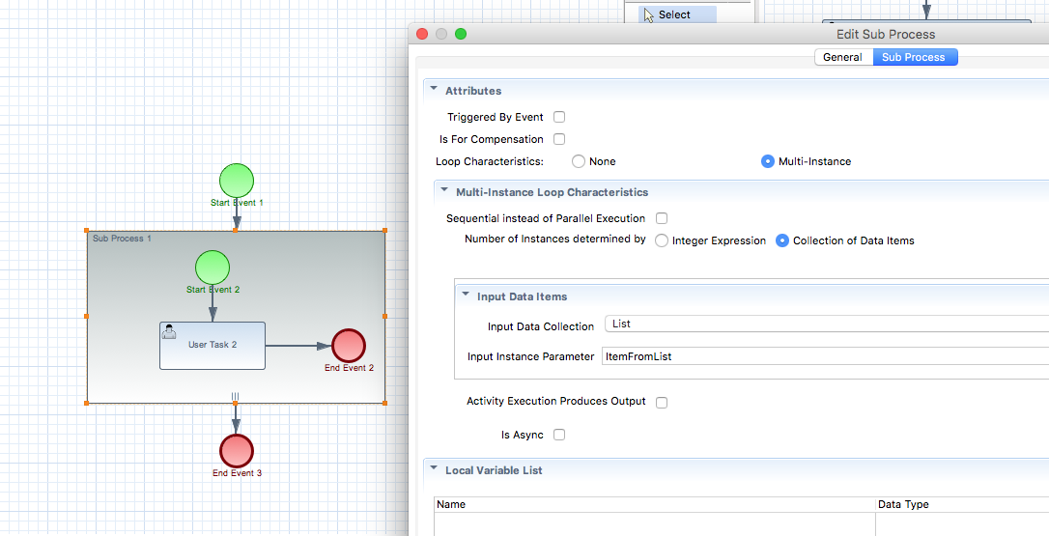Image resolution: width=1049 pixels, height=536 pixels.
Task: Click the End Event 2 label
Action: point(350,368)
